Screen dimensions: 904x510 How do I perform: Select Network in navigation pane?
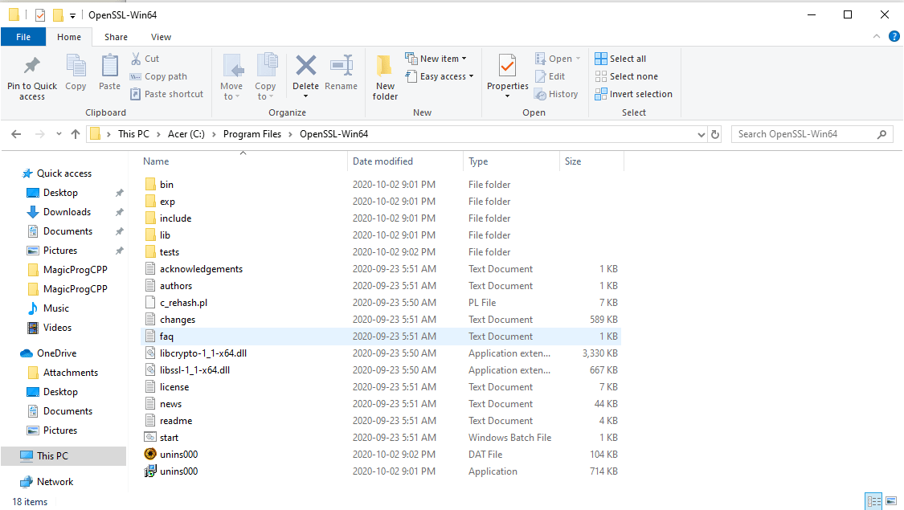(55, 482)
